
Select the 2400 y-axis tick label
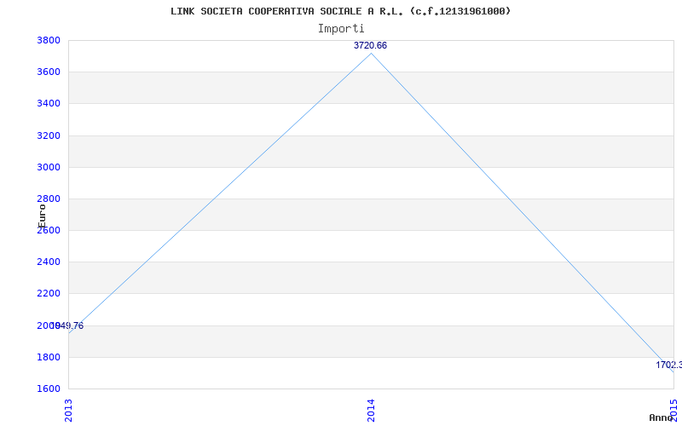(x=49, y=262)
